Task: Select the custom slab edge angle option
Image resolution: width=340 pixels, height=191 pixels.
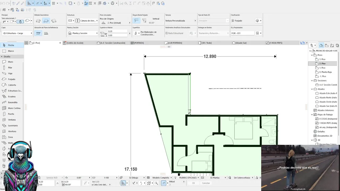Action: 144,21
